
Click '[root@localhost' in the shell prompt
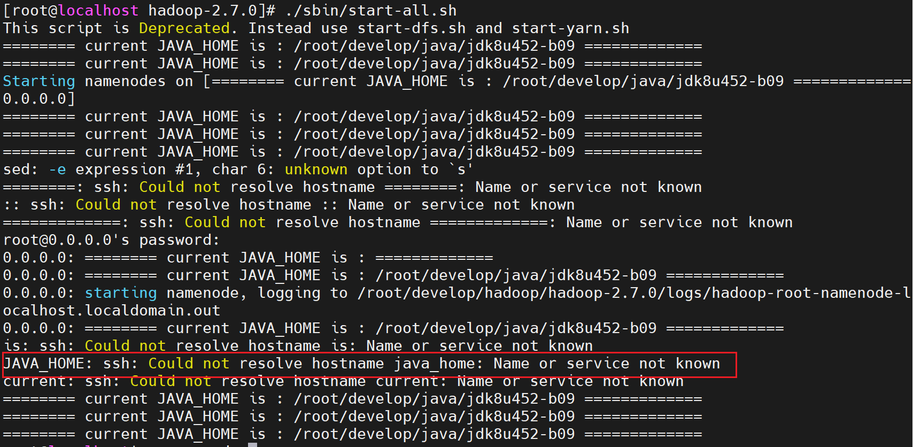pos(71,11)
